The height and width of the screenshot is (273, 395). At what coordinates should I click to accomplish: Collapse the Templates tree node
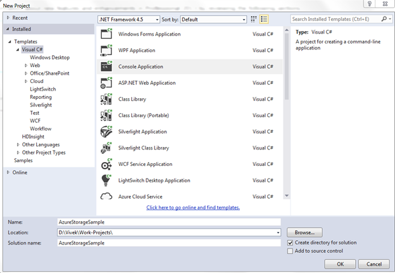[x=9, y=42]
